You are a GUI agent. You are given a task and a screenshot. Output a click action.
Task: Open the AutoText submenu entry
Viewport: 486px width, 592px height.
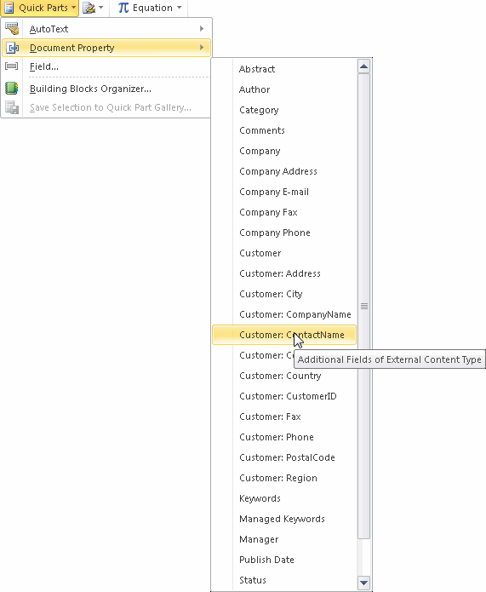tap(106, 29)
